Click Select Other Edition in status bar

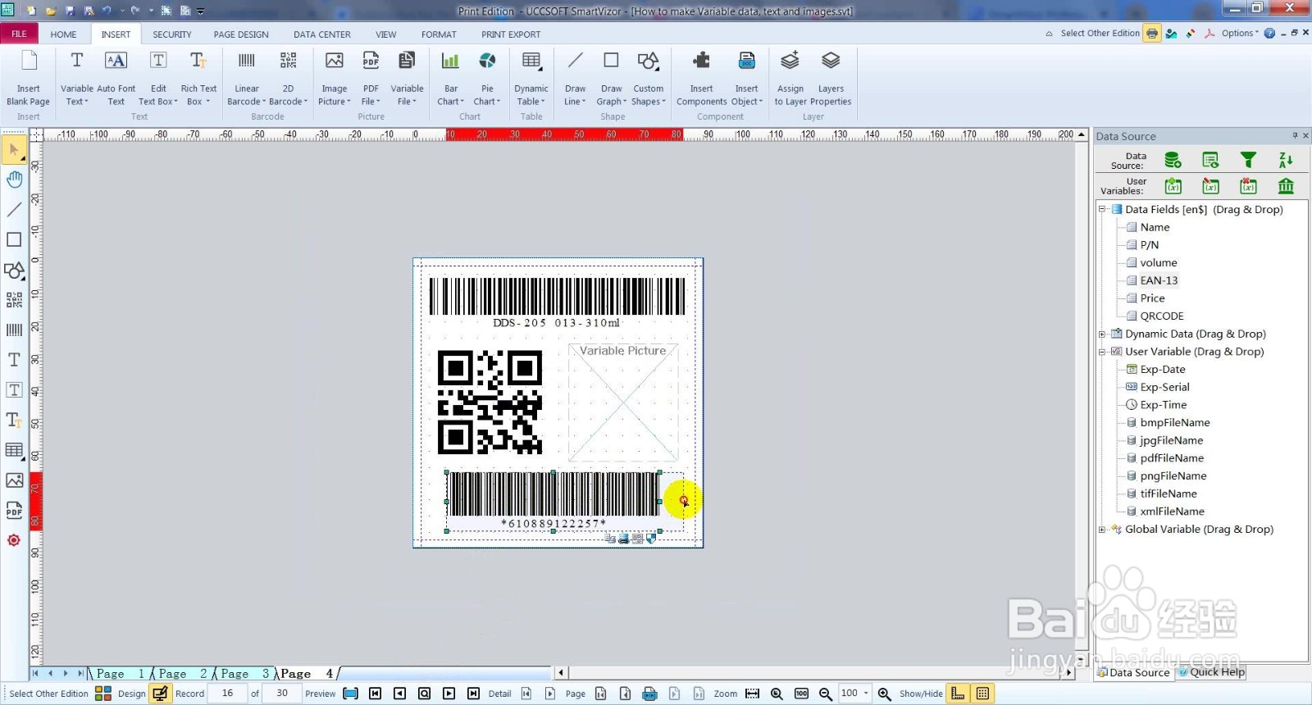48,694
